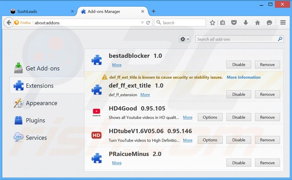Viewport: 292px width, 180px height.
Task: Click the def_ff_ext_title puzzle piece icon
Action: [x=96, y=90]
